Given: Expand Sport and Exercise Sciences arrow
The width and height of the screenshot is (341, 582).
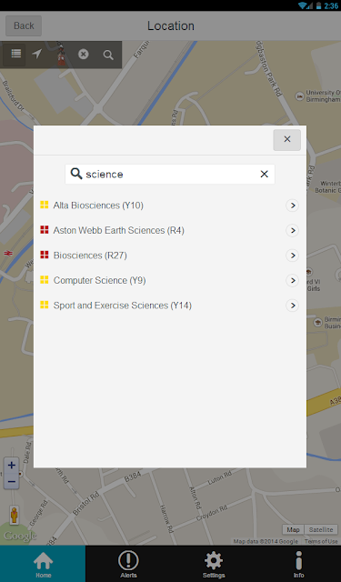Looking at the screenshot, I should 293,306.
